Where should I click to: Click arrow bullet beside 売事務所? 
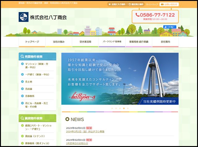click(23, 96)
